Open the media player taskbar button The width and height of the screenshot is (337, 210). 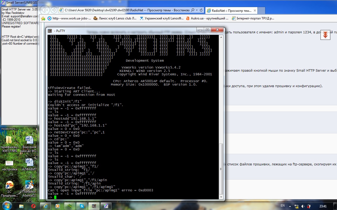pos(58,206)
